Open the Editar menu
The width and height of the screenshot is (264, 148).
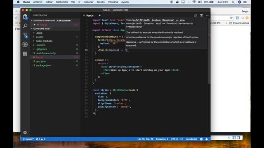pos(49,2)
